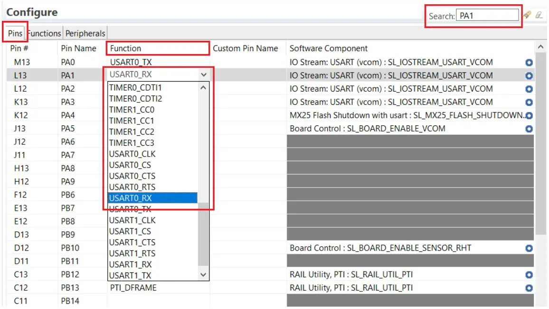Open component settings icon for PA0 row

click(x=529, y=62)
